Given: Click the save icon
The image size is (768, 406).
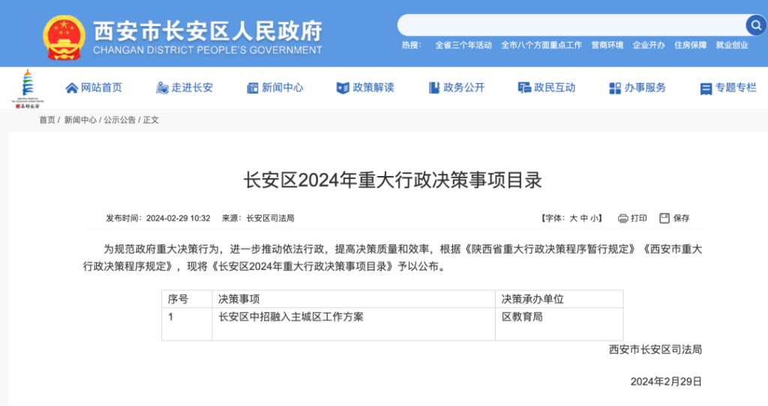Looking at the screenshot, I should tap(664, 219).
